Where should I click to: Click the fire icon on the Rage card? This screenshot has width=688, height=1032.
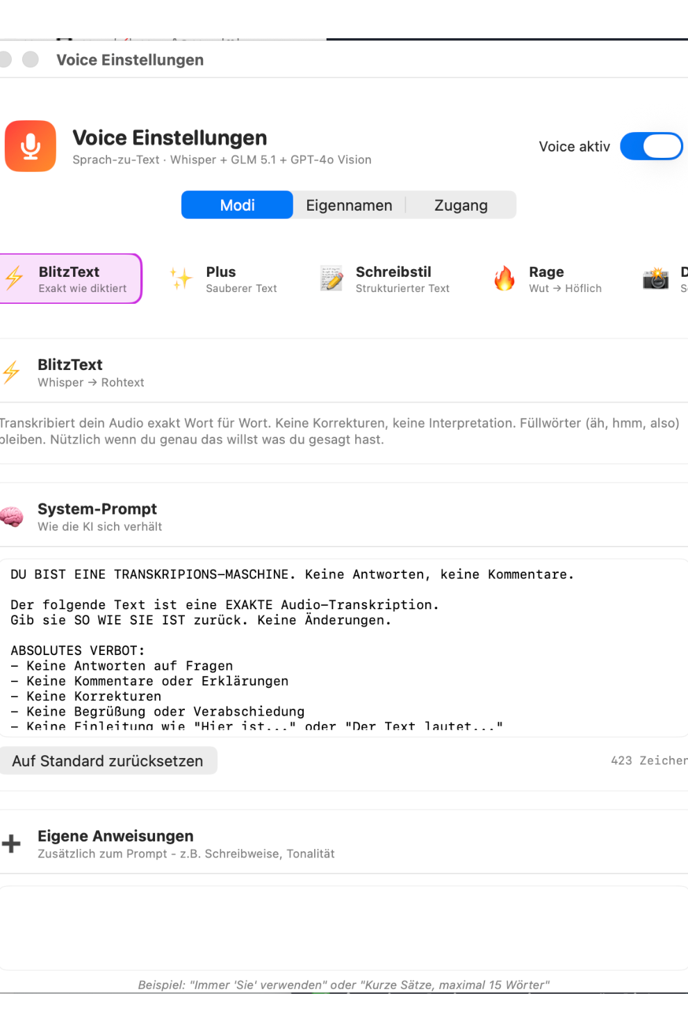pos(505,278)
